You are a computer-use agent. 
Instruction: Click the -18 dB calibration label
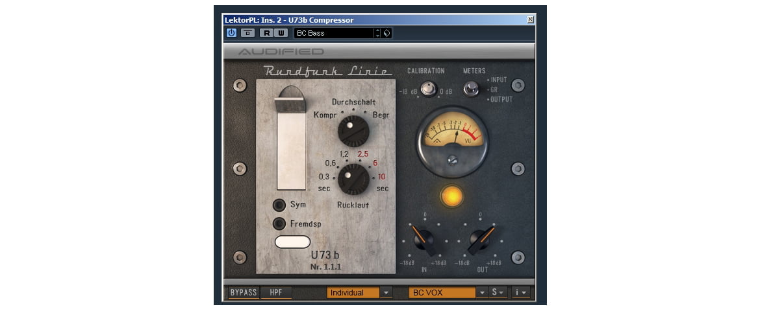click(x=409, y=91)
